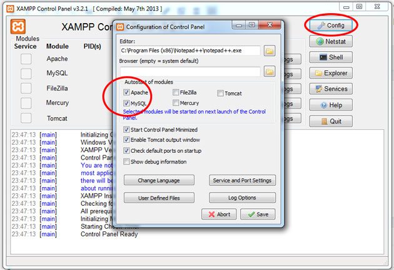
Task: Enable Show debug information
Action: point(126,162)
